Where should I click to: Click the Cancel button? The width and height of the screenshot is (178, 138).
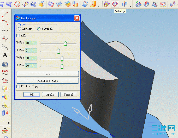69,95
